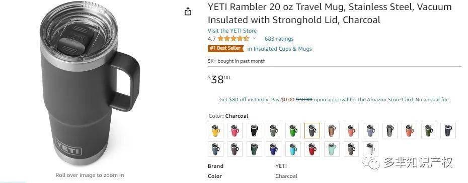Click the #1 Best Seller badge
This screenshot has width=468, height=183.
coord(225,49)
